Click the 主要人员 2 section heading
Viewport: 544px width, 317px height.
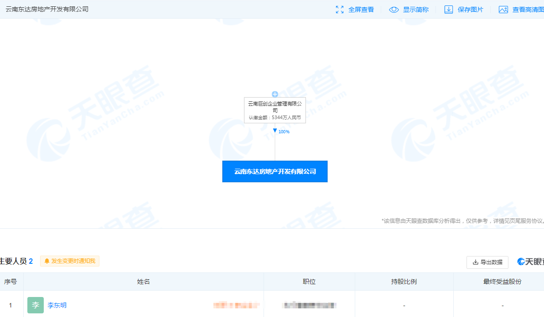point(16,261)
